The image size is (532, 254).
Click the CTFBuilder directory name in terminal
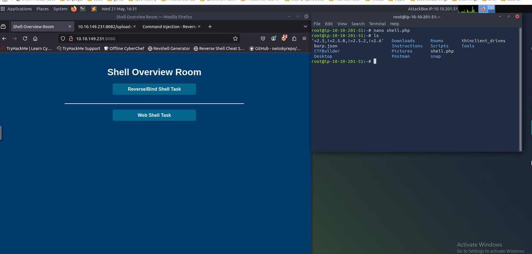click(x=327, y=51)
